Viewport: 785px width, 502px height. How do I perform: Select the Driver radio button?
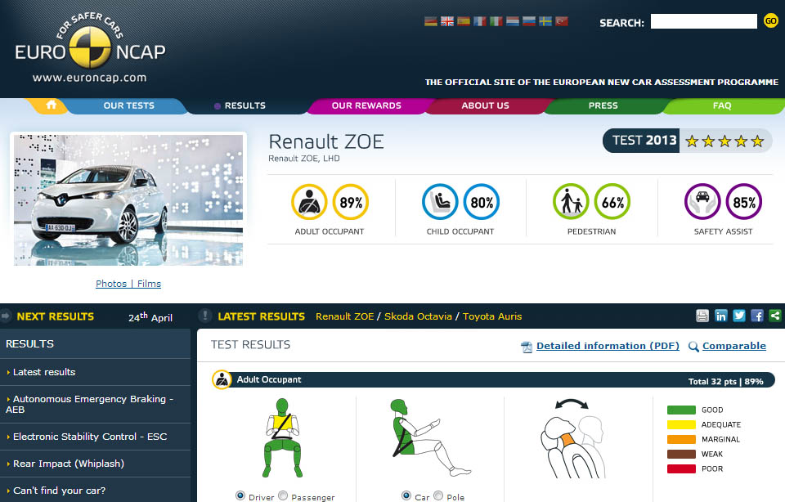[240, 495]
